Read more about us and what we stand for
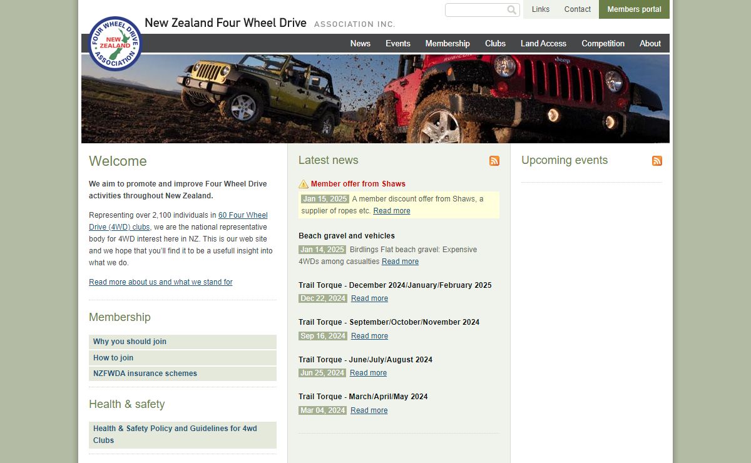 pos(161,282)
